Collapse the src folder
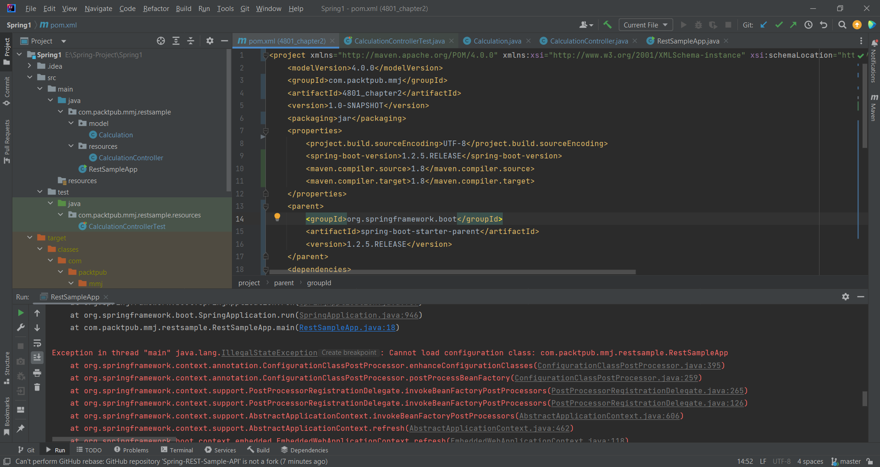The width and height of the screenshot is (880, 467). 30,77
